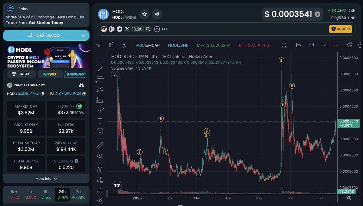Click the binoculars icon beside PancakeSwap V2

tap(81, 85)
